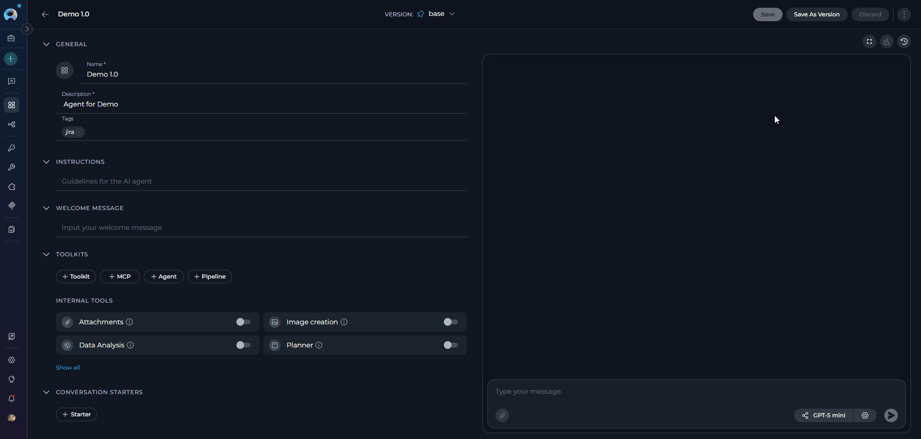Viewport: 921px width, 439px height.
Task: Enable the Planner toggle
Action: tap(451, 345)
